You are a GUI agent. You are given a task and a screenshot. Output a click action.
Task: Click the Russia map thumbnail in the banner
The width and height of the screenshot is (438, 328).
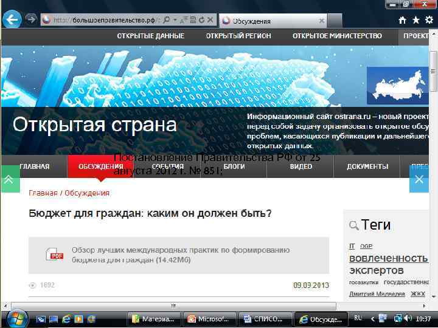pos(397,86)
